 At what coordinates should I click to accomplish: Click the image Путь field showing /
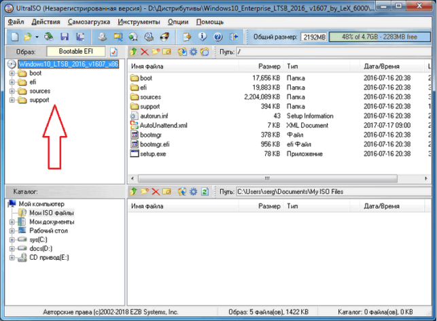pos(334,52)
